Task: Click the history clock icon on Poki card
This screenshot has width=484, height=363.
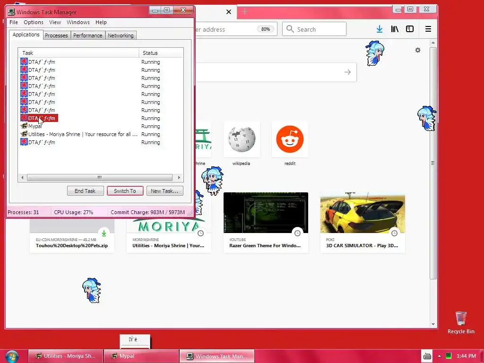Action: coord(394,233)
